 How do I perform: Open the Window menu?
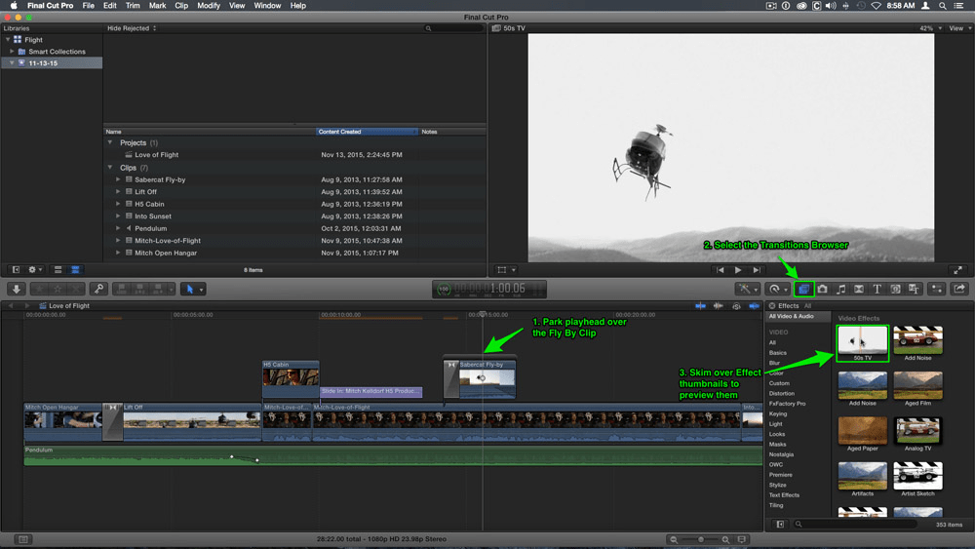[x=267, y=6]
